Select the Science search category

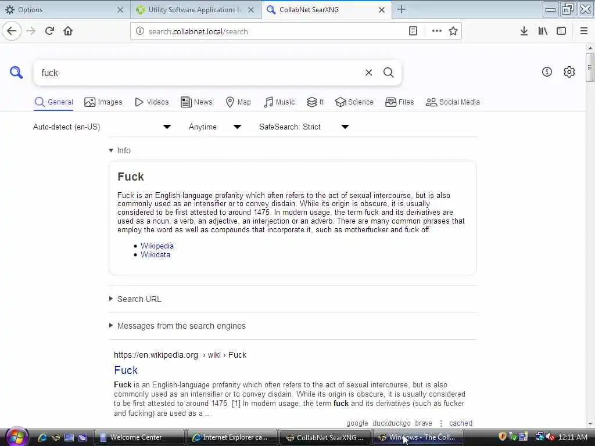coord(354,102)
